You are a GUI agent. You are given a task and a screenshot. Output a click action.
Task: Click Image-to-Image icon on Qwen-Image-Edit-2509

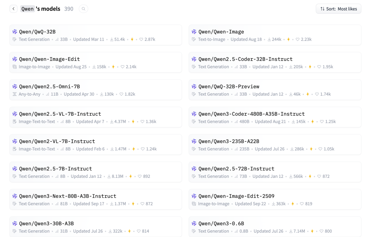pos(194,204)
